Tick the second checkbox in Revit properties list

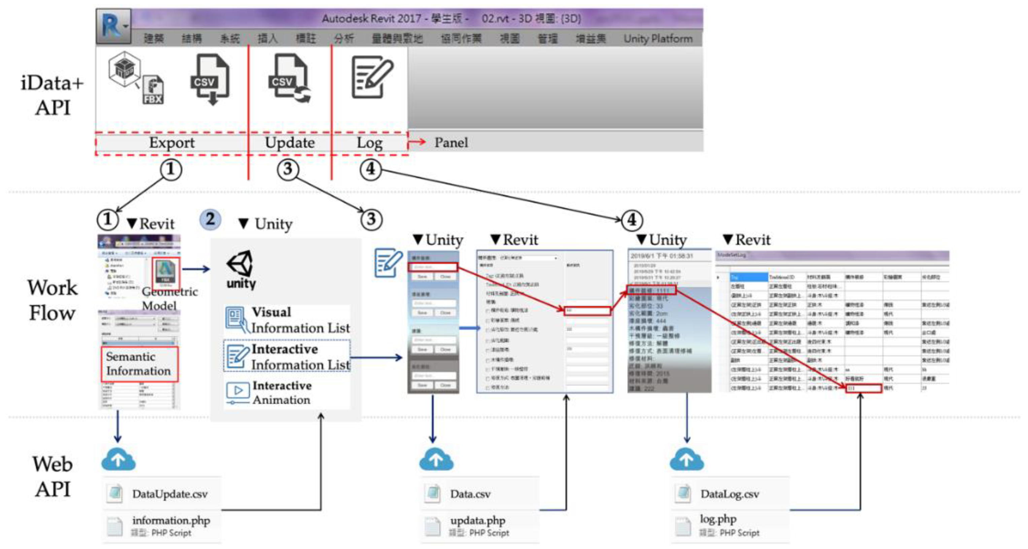[488, 320]
